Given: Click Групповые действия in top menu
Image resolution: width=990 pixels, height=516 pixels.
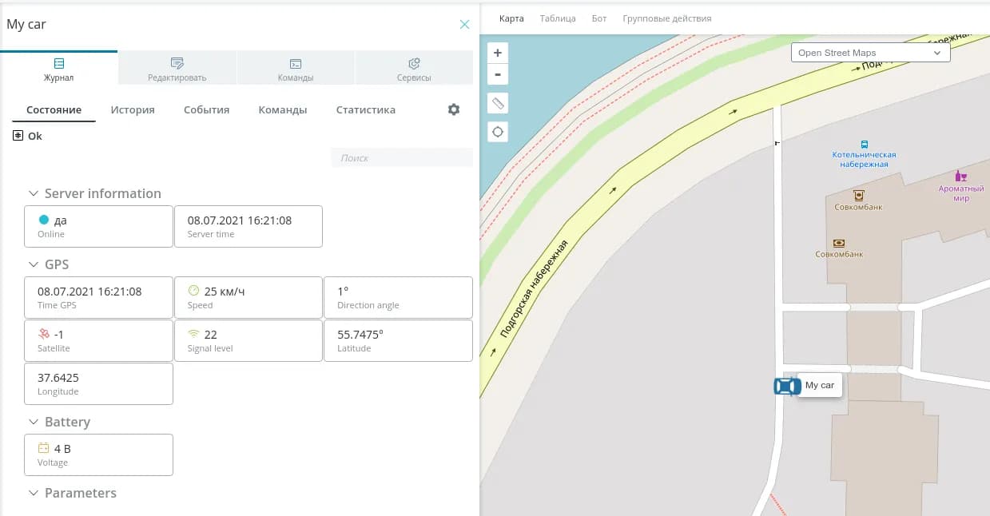Looking at the screenshot, I should pyautogui.click(x=666, y=18).
